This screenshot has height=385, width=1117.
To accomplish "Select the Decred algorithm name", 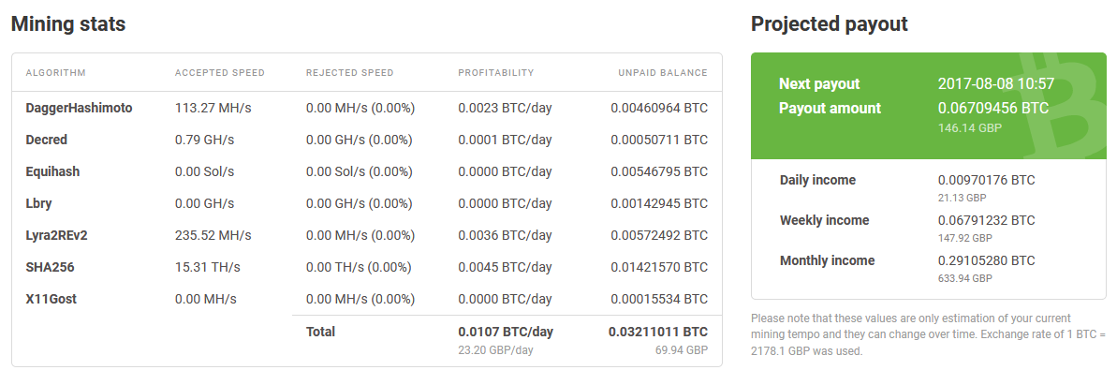I will tap(46, 140).
